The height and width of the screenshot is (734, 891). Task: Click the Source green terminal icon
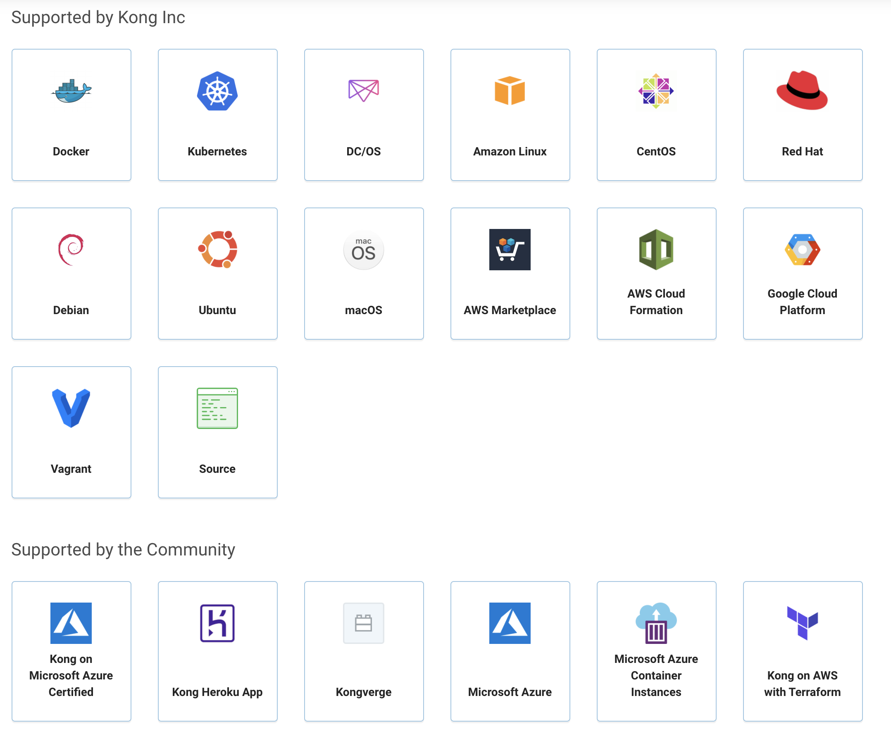(217, 408)
